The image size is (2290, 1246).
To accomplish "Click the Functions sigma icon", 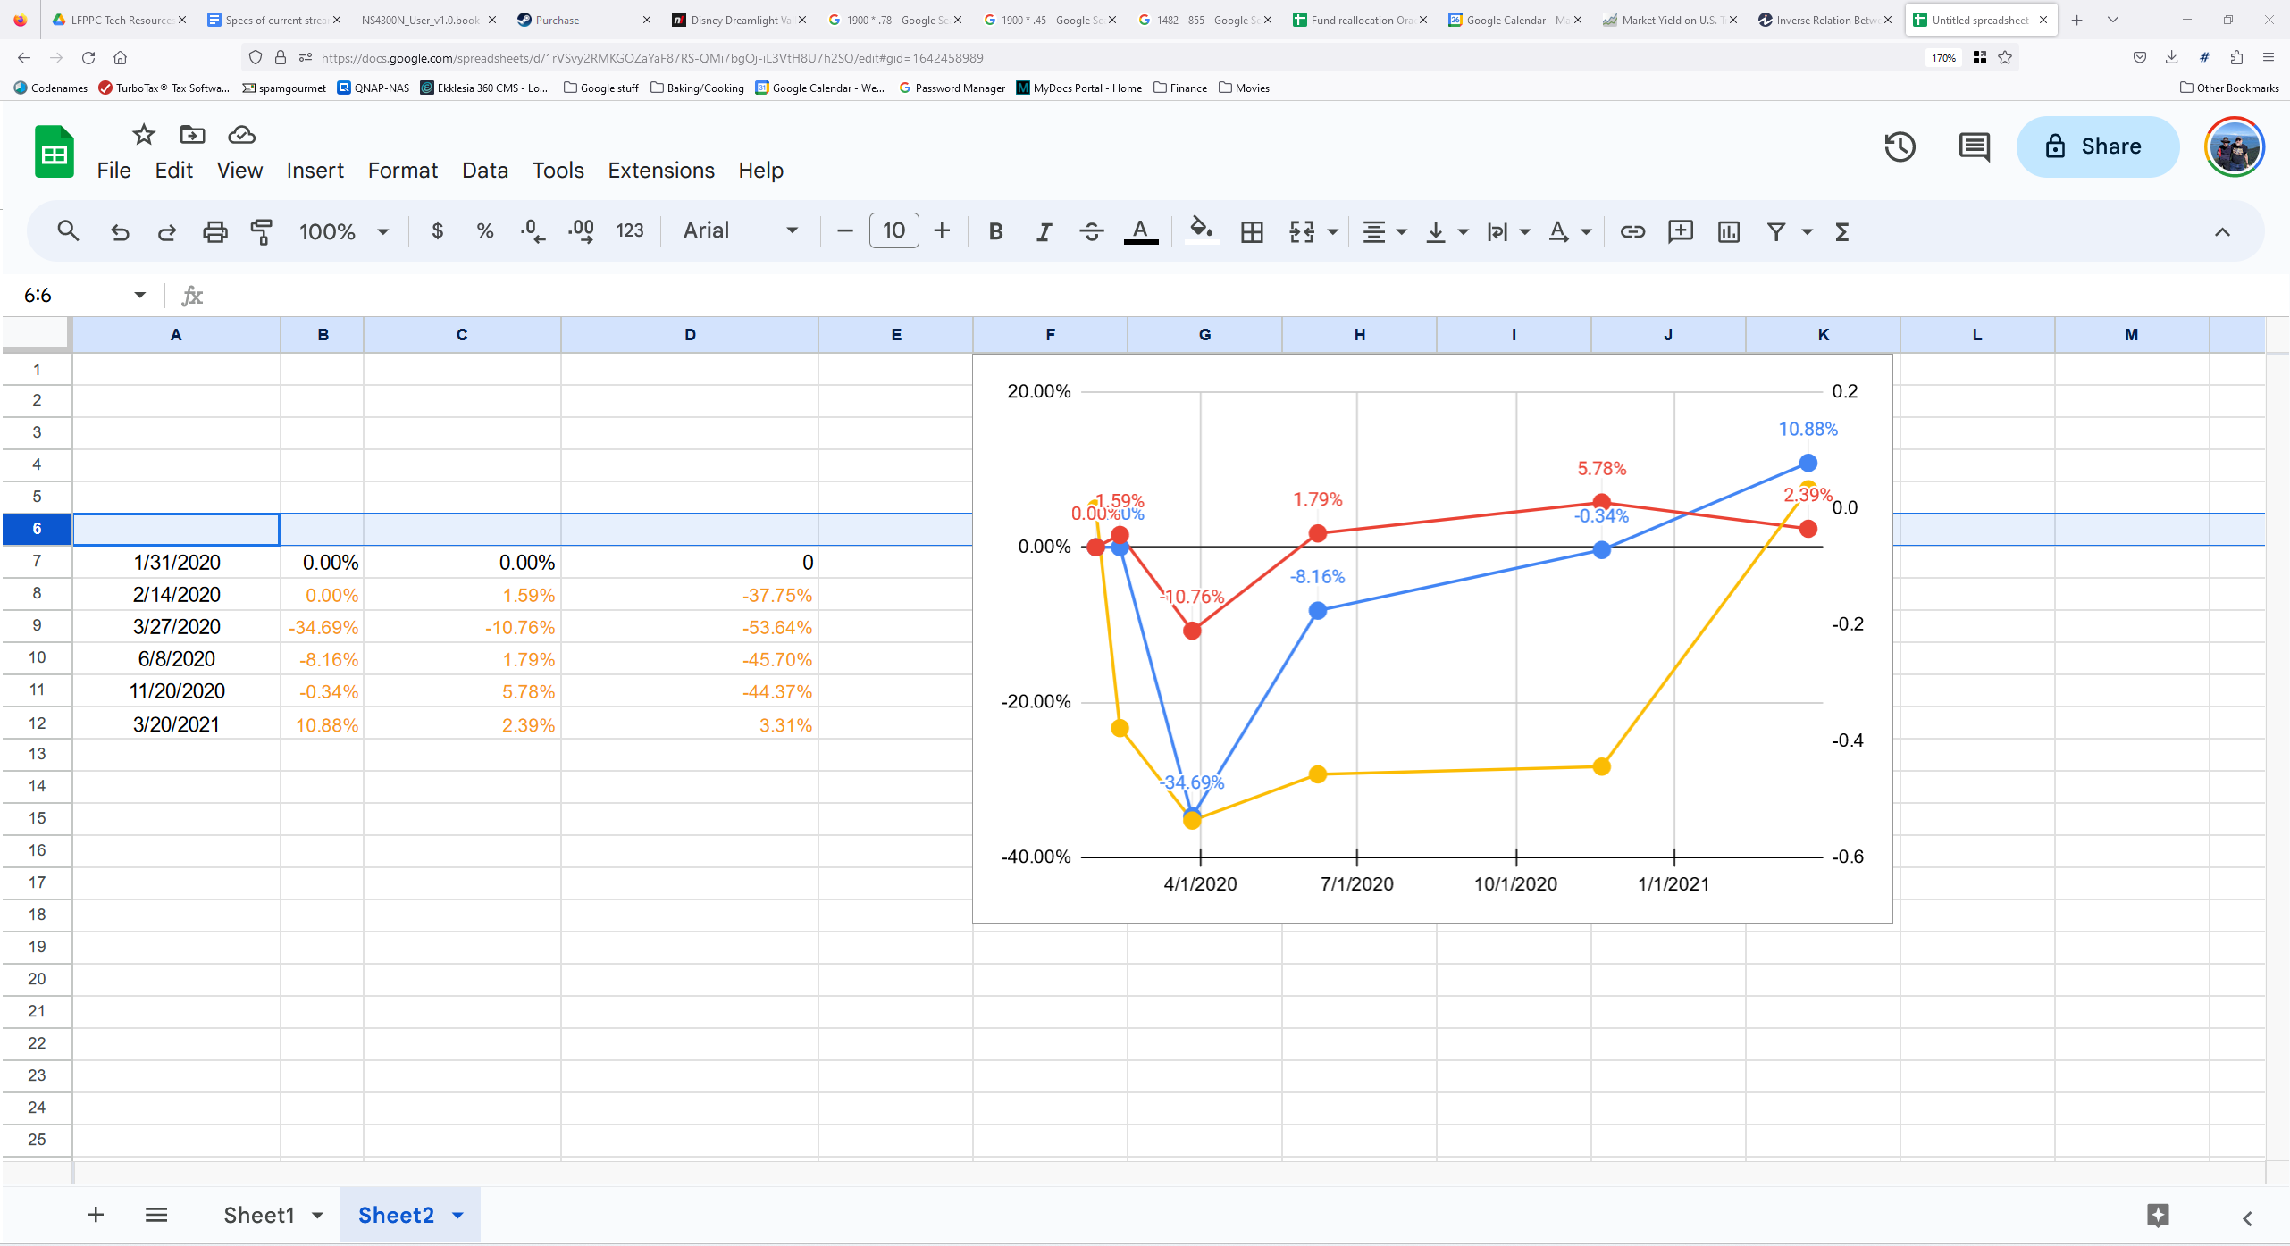I will (x=1841, y=231).
